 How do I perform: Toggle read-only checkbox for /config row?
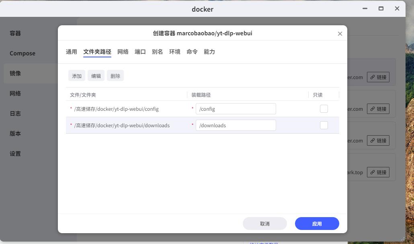[324, 109]
